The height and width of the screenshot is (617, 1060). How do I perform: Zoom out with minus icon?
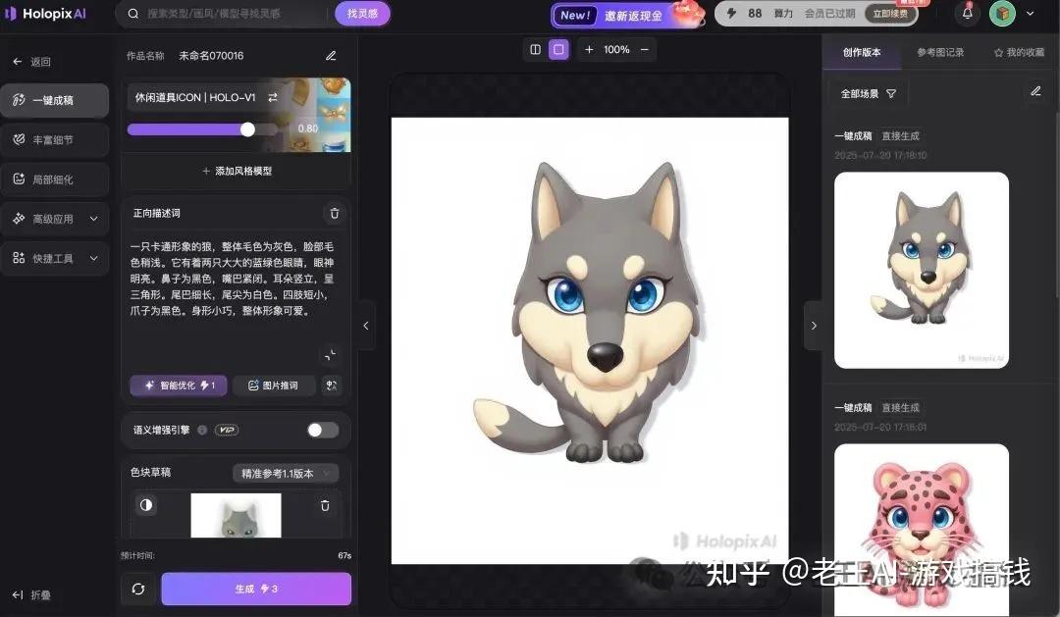644,49
